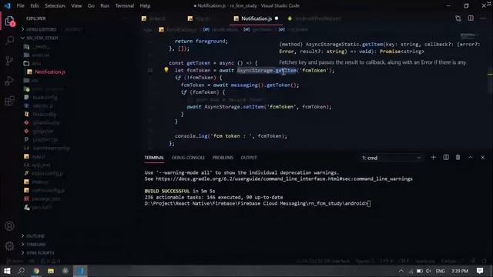Split the editor to the right
Screen dimensions: 493x277
(x=471, y=18)
